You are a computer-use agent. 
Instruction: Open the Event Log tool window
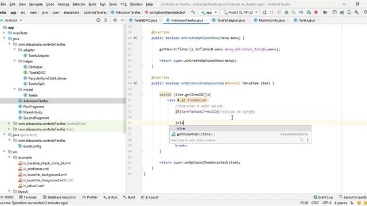pos(323,197)
